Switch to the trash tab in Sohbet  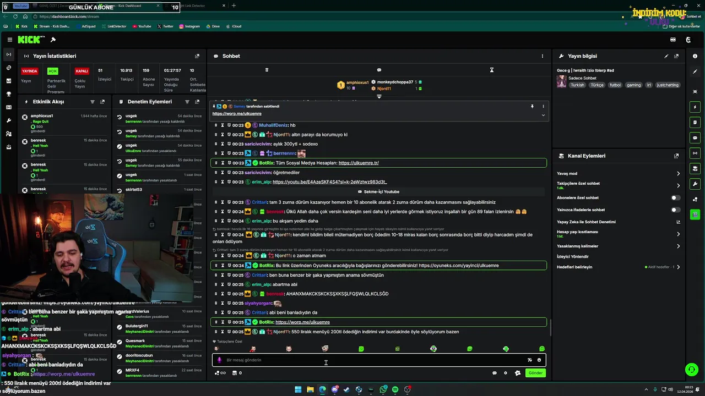(x=267, y=70)
